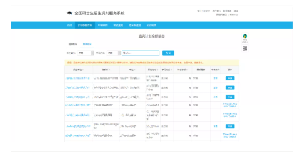298x152 pixels.
Task: Open the QR code icon in right sidebar
Action: [x=245, y=48]
